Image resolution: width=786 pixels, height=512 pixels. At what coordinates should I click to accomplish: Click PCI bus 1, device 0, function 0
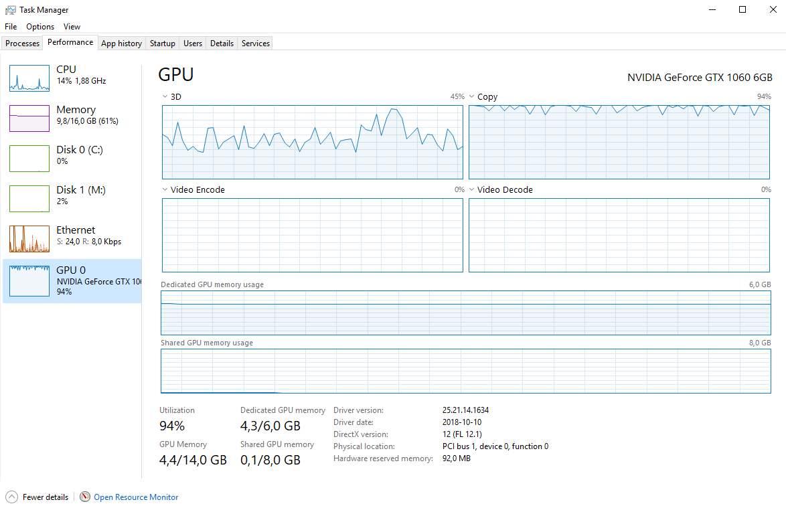point(495,446)
